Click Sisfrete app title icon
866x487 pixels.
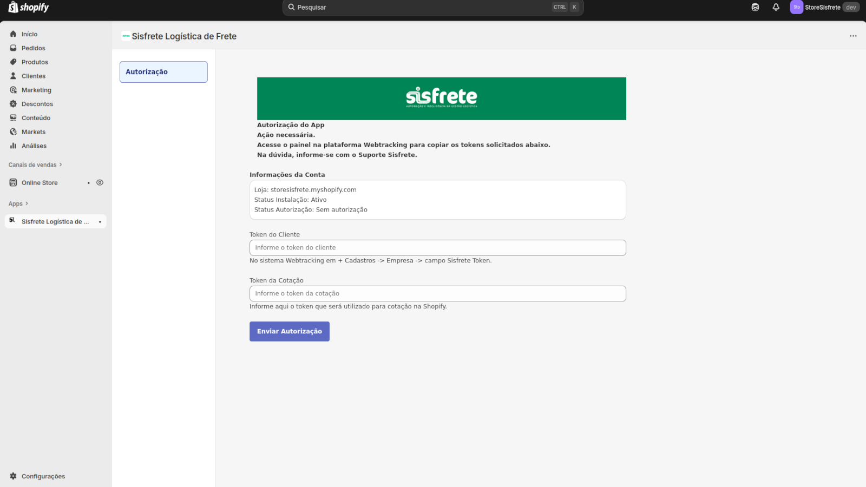[126, 36]
